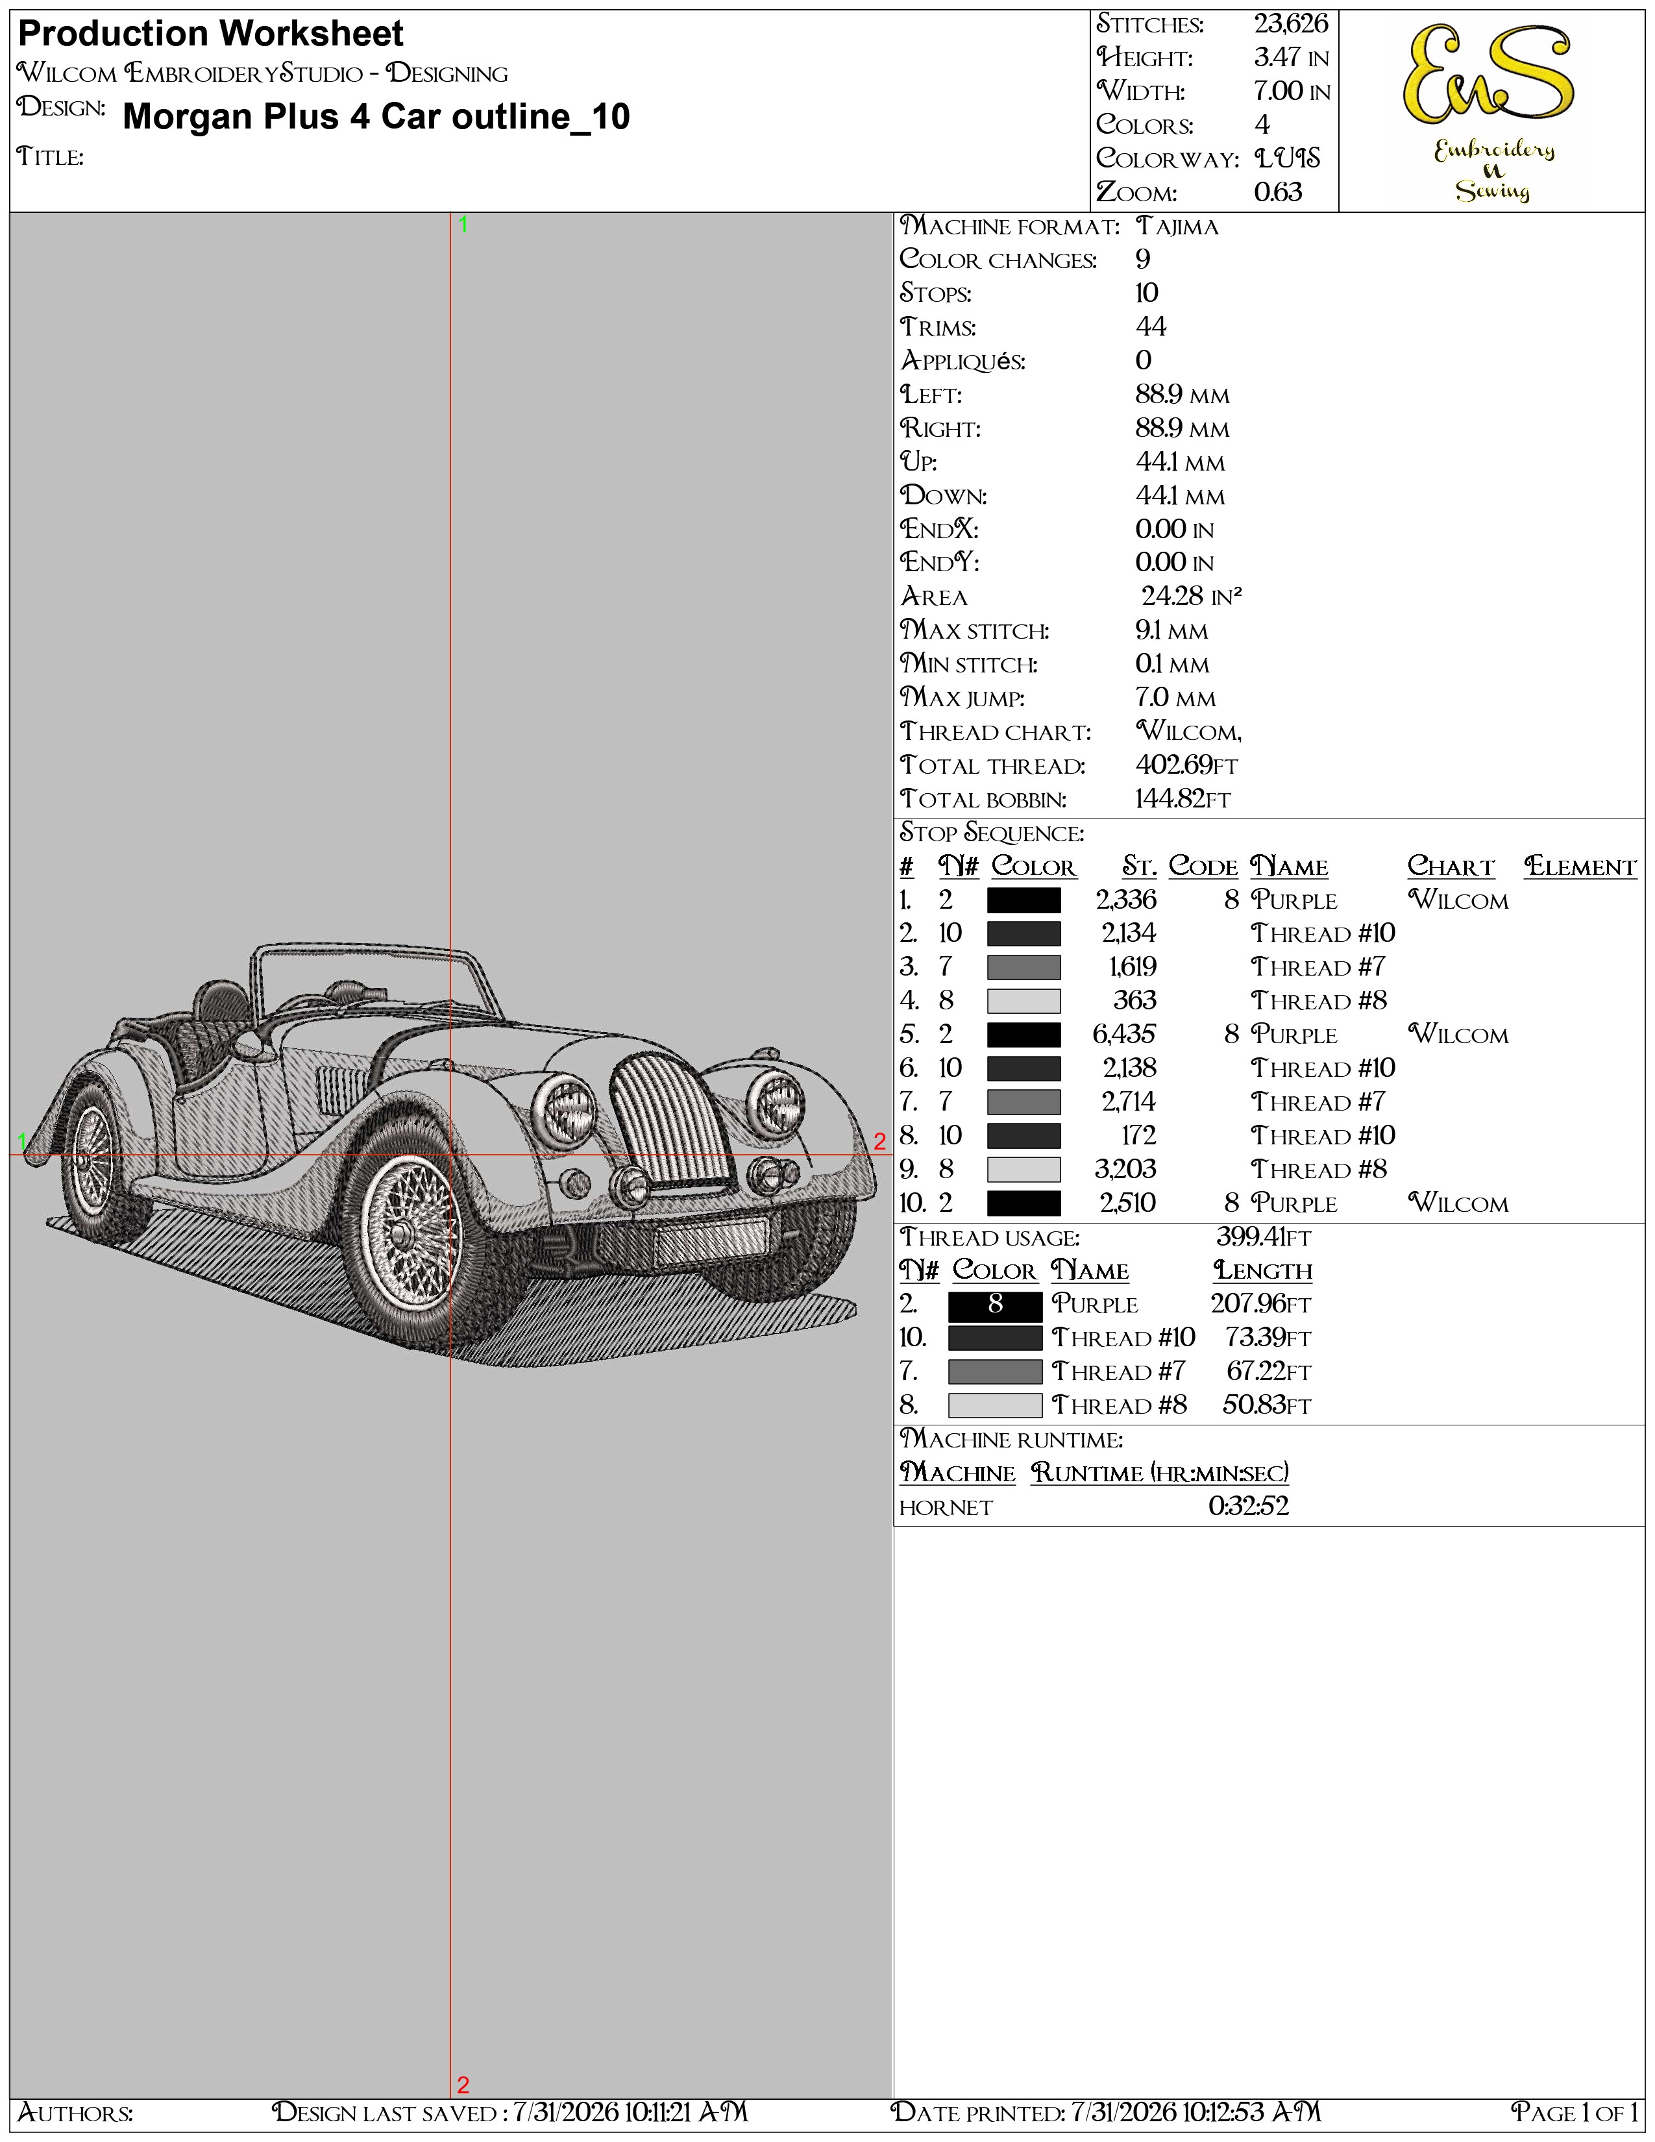1655x2142 pixels.
Task: Pick the dark swatch in stop sequence row 2
Action: tap(1024, 933)
